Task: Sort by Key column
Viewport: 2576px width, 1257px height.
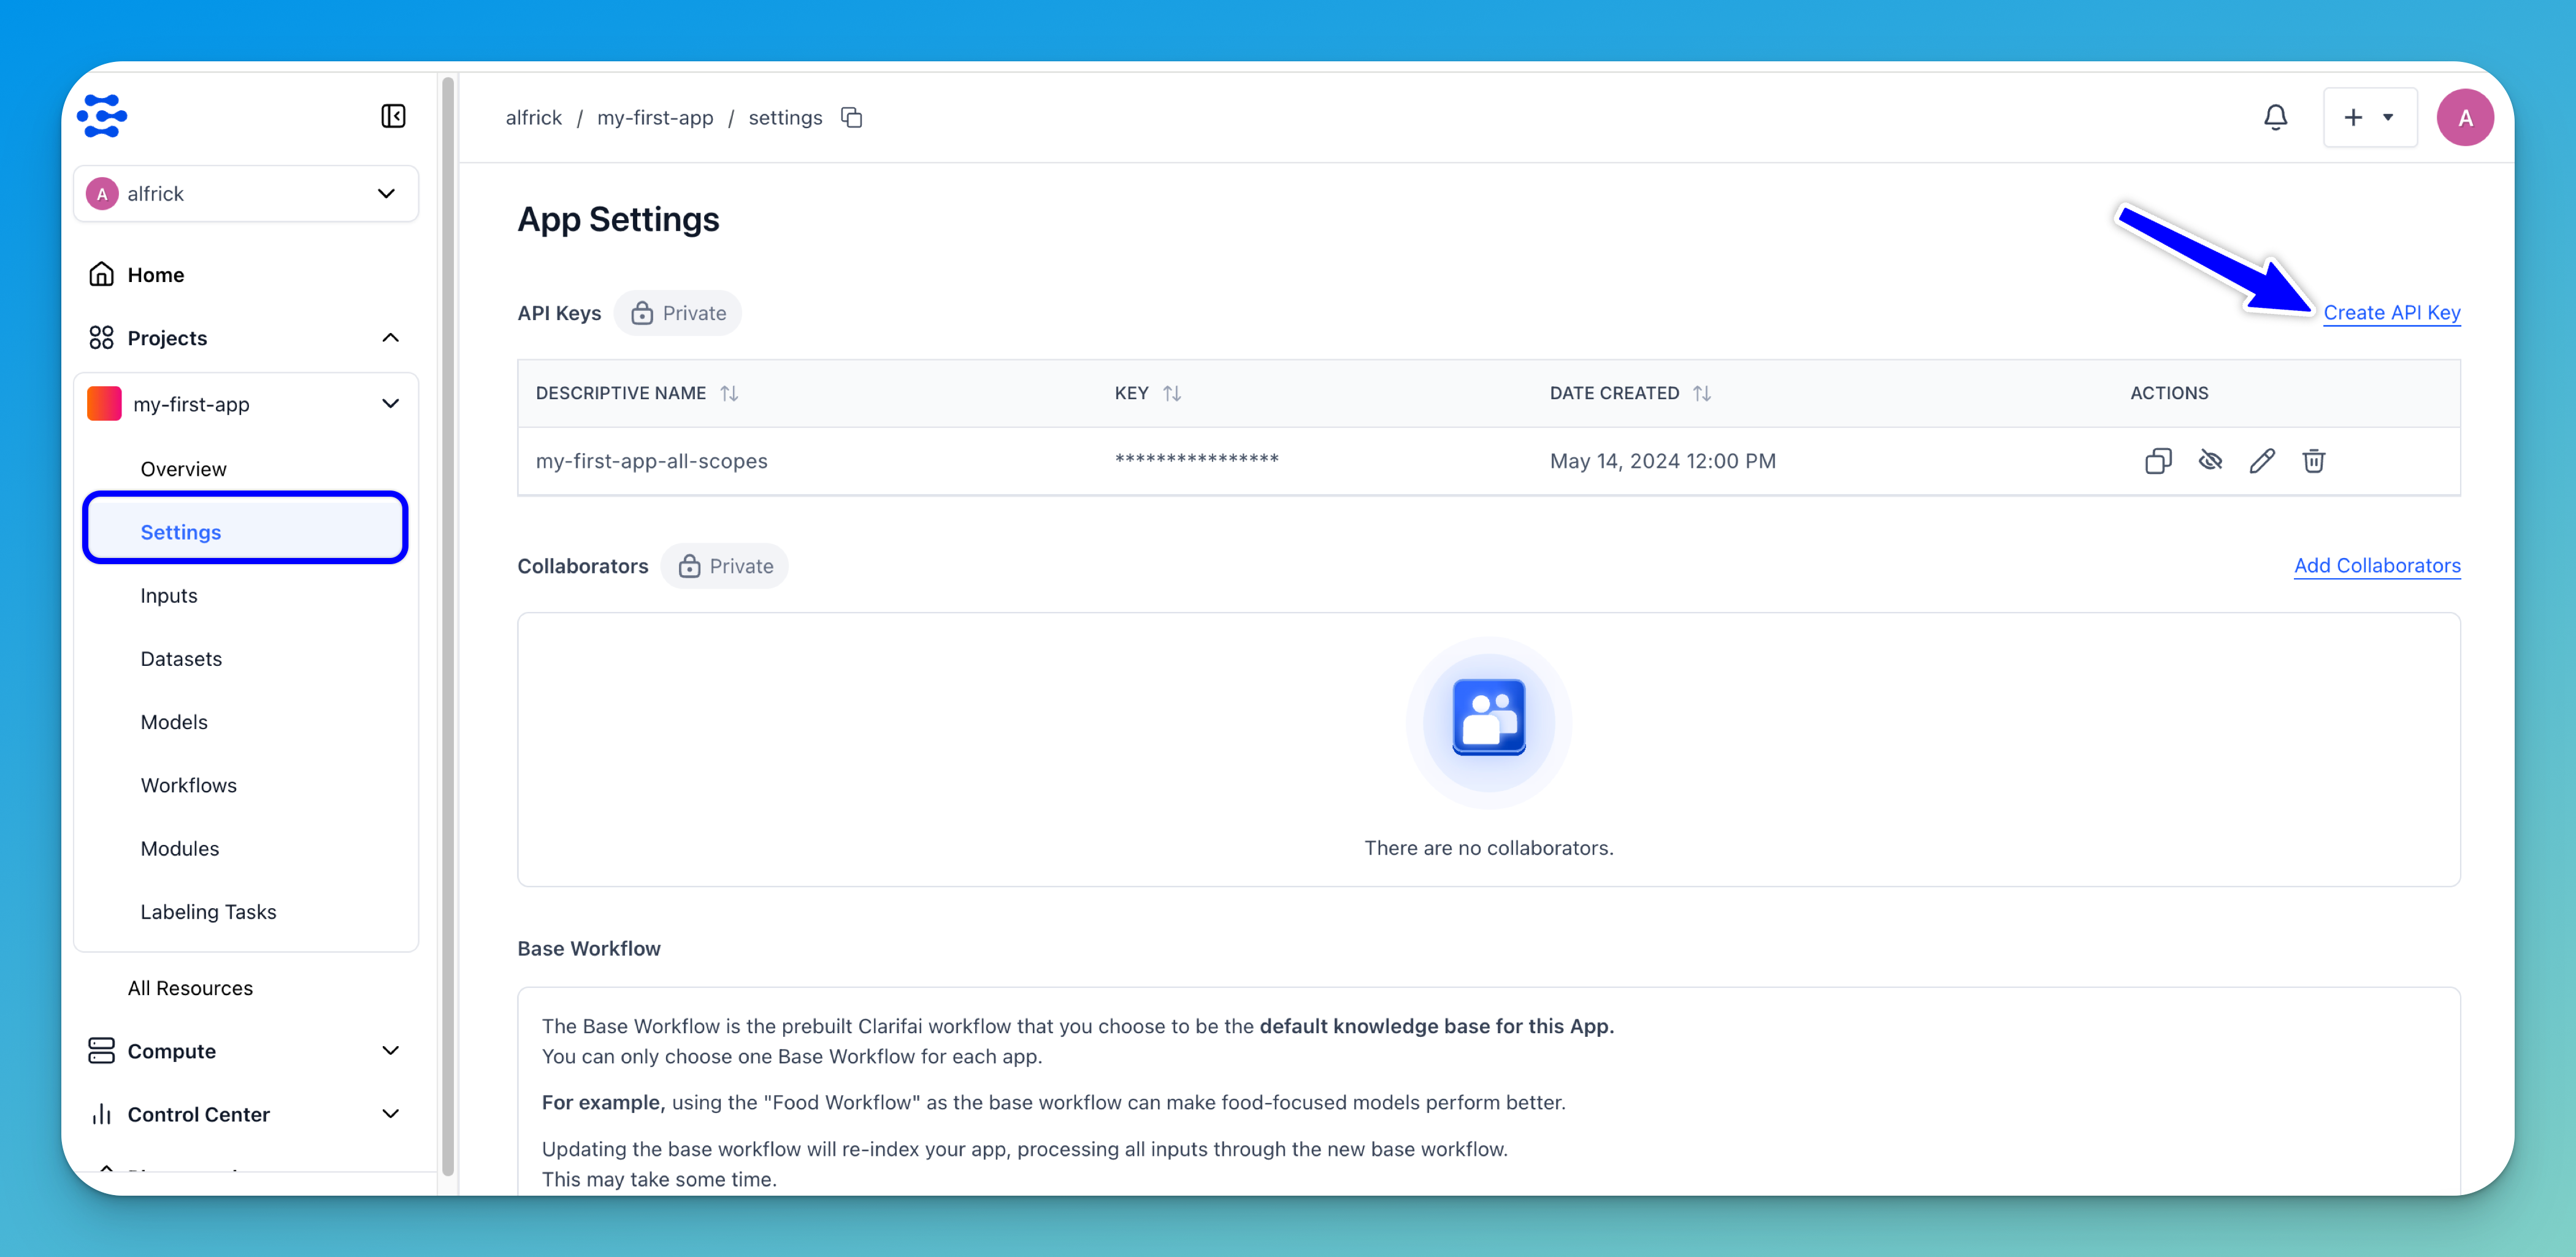Action: pyautogui.click(x=1172, y=393)
